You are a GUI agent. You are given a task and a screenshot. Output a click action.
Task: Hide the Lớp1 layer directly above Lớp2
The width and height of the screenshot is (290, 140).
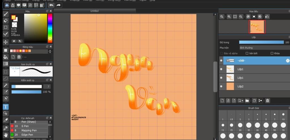(221, 78)
